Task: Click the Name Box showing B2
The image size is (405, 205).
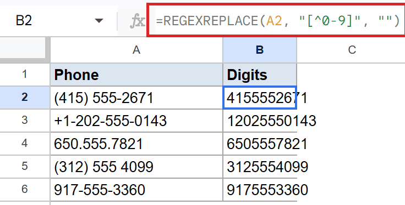Action: tap(58, 21)
